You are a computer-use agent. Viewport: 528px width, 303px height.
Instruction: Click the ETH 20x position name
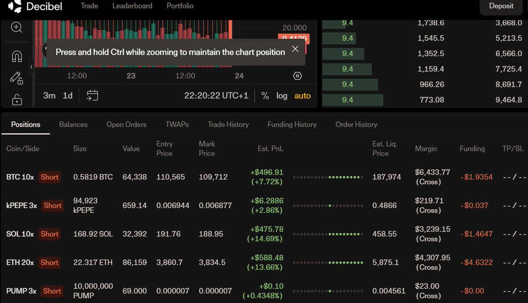pos(20,263)
